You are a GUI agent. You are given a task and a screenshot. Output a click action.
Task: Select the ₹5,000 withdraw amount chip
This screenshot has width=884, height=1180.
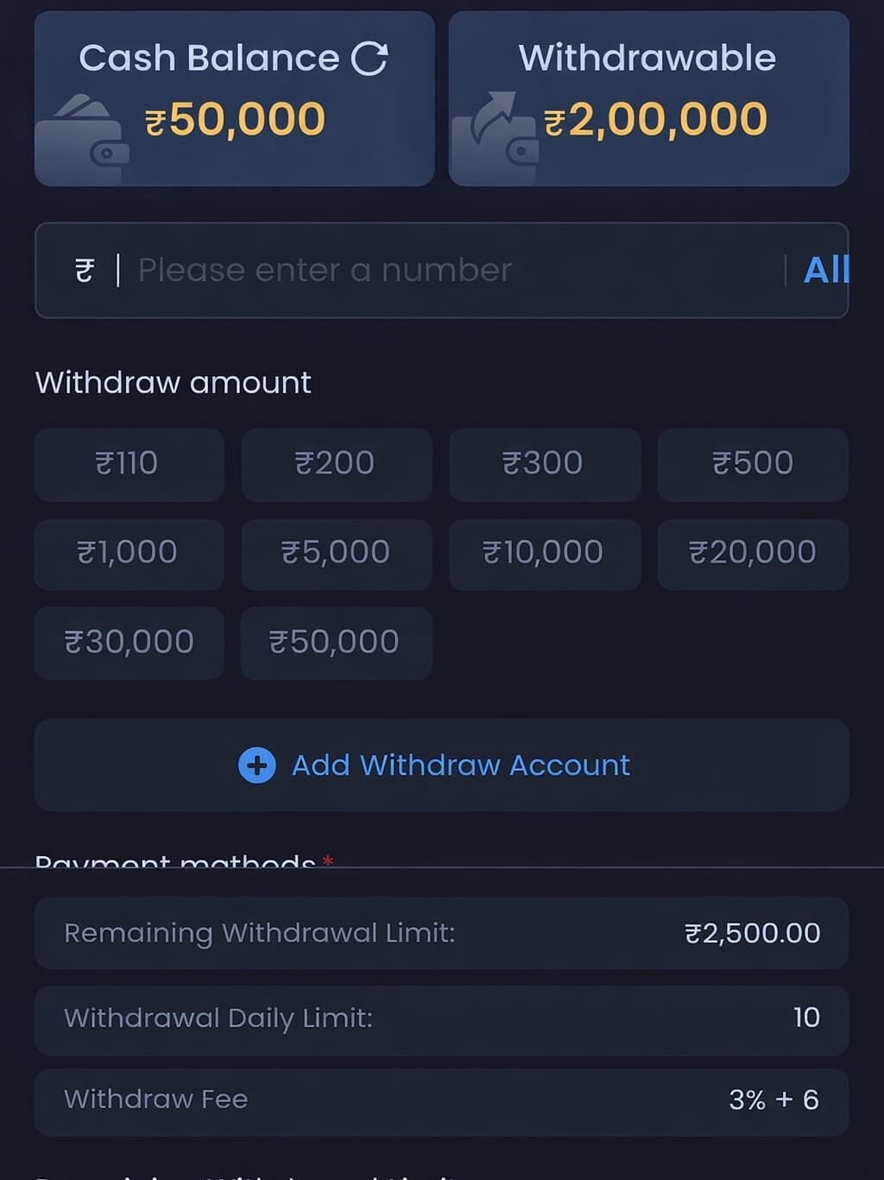tap(336, 554)
